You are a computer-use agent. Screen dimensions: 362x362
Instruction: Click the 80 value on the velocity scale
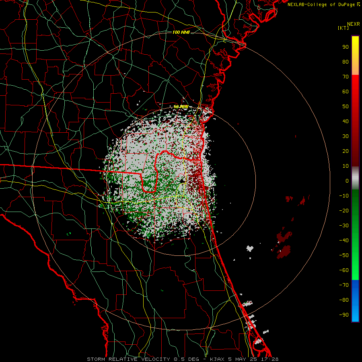[x=346, y=62]
